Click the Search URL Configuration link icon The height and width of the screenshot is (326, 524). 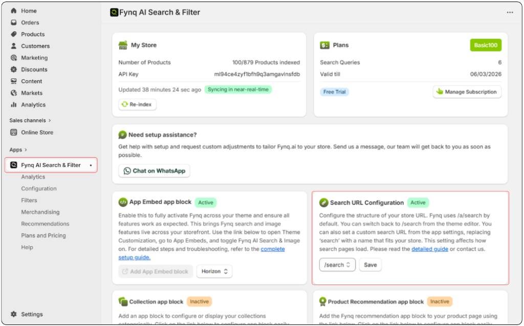(323, 202)
